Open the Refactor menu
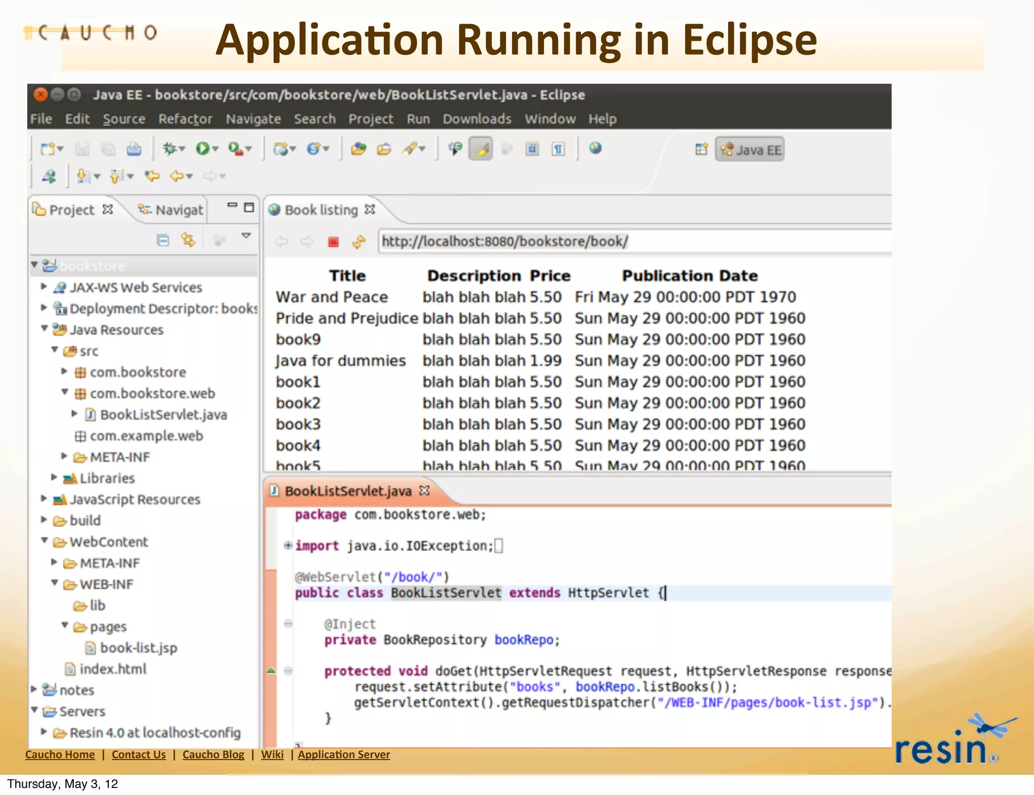 point(185,119)
